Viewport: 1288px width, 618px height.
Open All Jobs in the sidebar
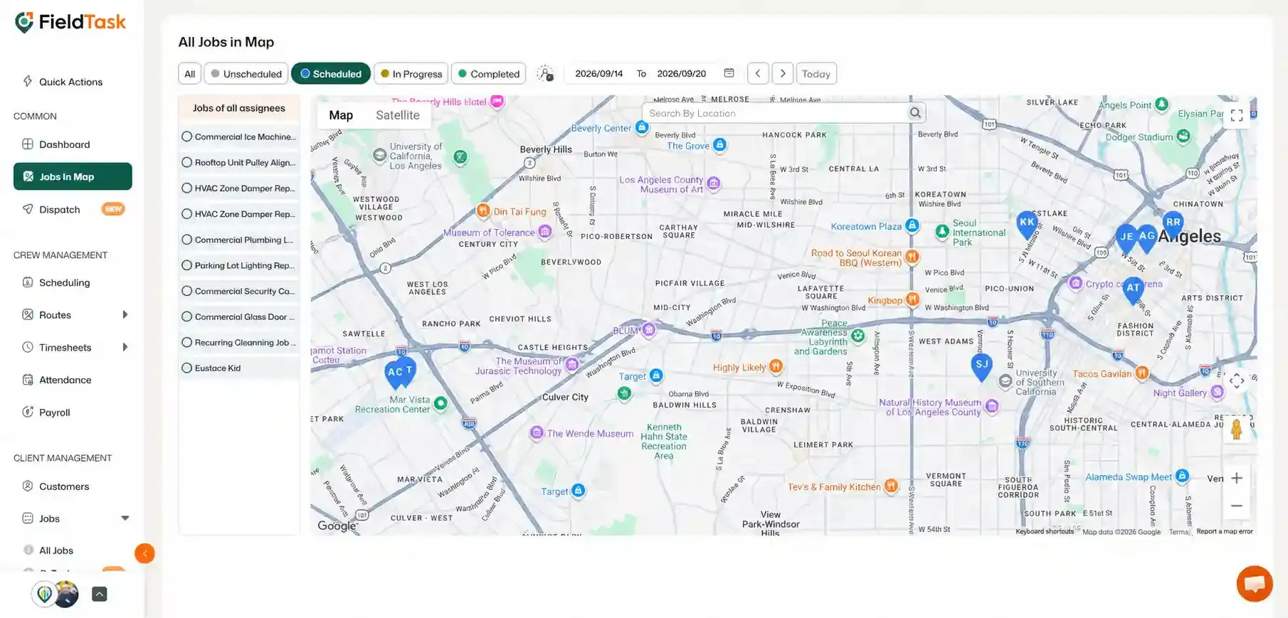(x=56, y=550)
